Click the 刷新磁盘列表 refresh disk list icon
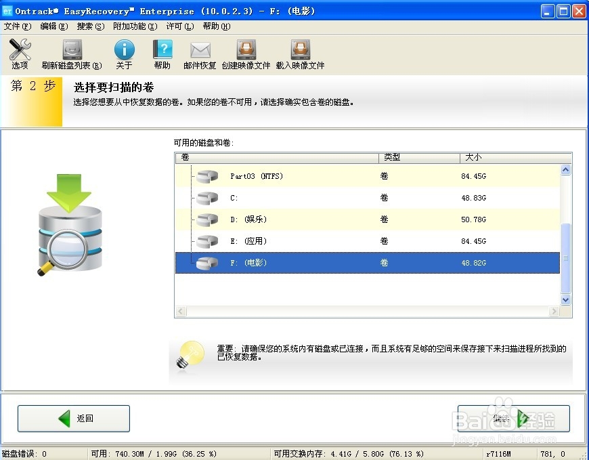The width and height of the screenshot is (589, 460). (x=72, y=49)
